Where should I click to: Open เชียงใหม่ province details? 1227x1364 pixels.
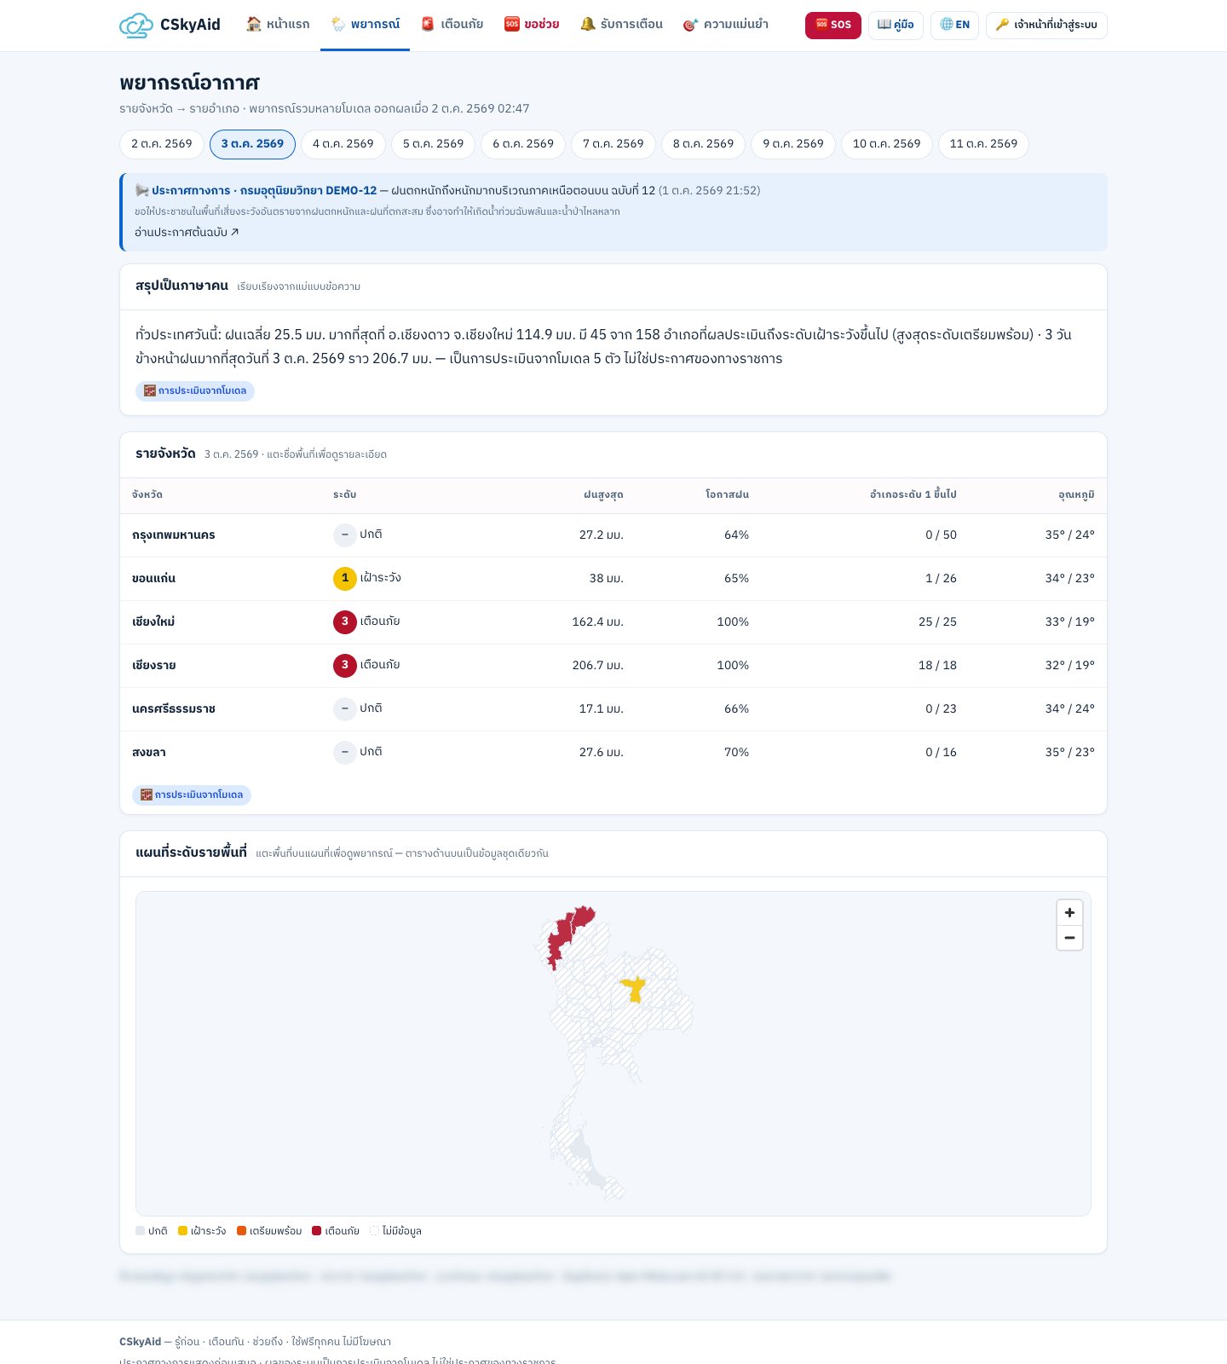153,622
